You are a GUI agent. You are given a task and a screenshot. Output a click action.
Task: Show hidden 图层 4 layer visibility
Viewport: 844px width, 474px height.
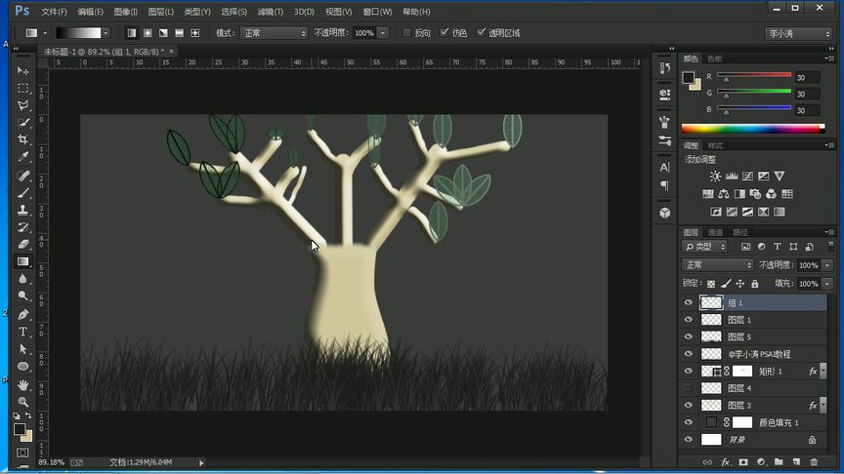point(689,388)
